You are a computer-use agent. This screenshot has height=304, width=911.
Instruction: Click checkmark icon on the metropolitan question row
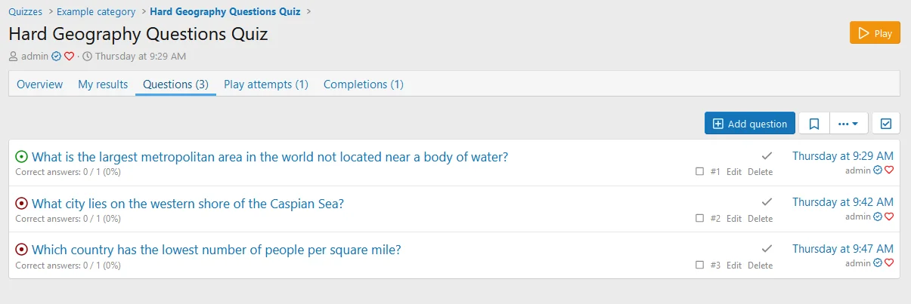767,155
